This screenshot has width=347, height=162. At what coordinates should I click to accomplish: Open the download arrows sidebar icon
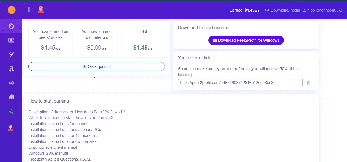[11, 83]
